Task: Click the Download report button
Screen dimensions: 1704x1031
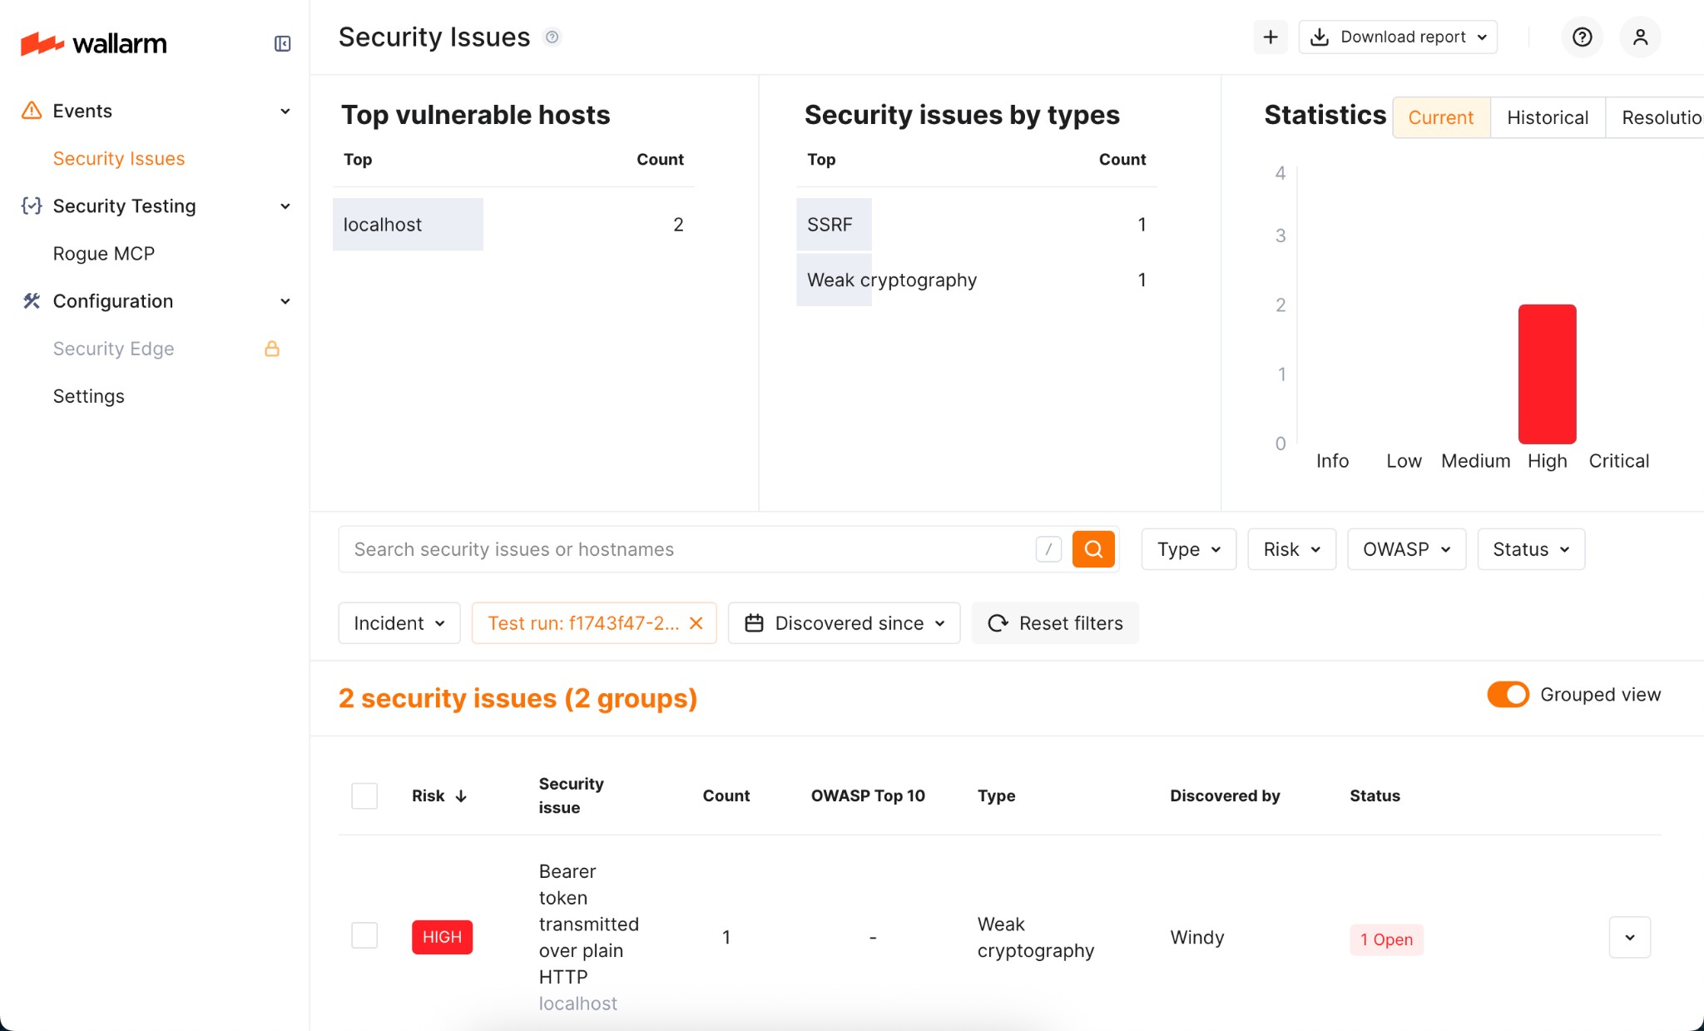Action: point(1395,37)
